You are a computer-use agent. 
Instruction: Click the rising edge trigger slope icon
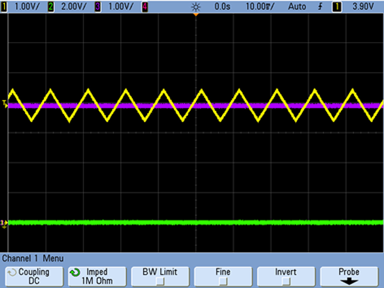[320, 7]
